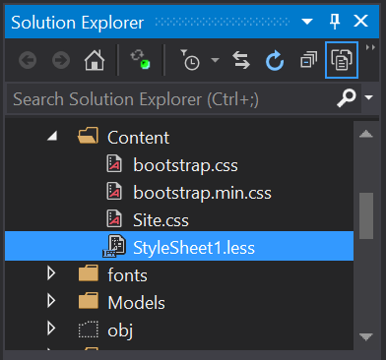Open the window position dropdown in title bar
Screen dimensions: 386x360
[x=307, y=22]
